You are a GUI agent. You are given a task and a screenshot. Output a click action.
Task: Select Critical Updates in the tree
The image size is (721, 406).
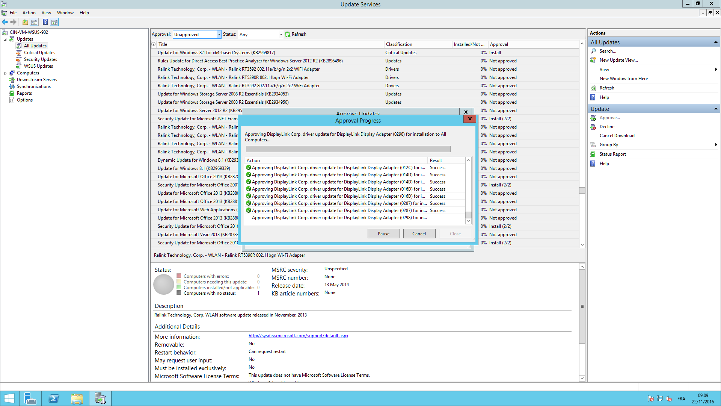tap(39, 53)
